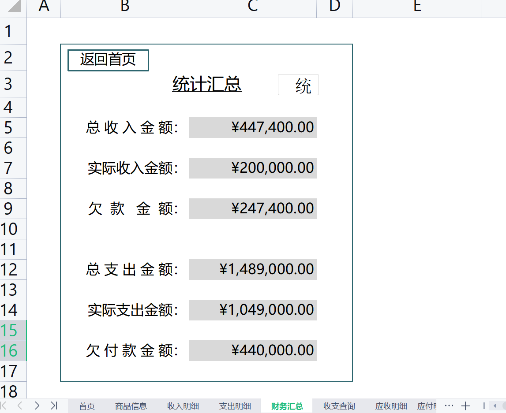This screenshot has height=413, width=506.
Task: Click the next sheet arrow icon
Action: pos(37,406)
